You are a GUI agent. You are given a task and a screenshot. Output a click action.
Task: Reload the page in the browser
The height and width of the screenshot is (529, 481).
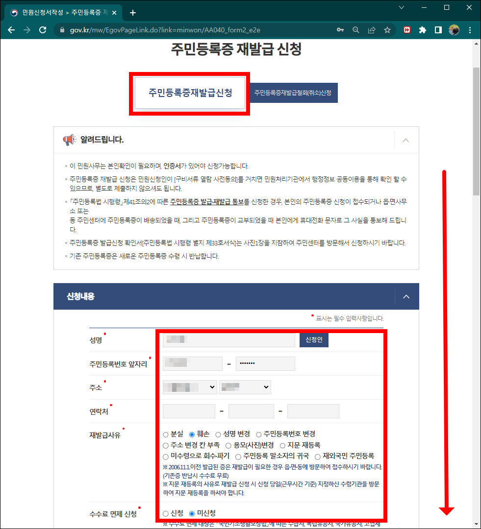click(x=43, y=30)
